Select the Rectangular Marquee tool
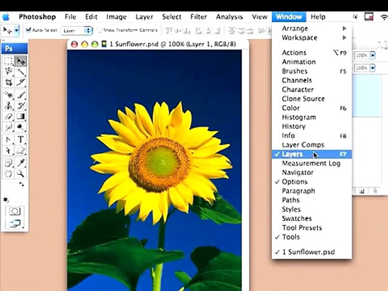The image size is (388, 291). click(x=8, y=61)
